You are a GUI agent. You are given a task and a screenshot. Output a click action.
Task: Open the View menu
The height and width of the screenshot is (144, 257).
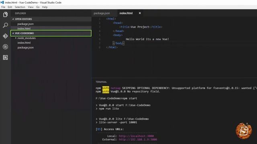[x=31, y=7]
